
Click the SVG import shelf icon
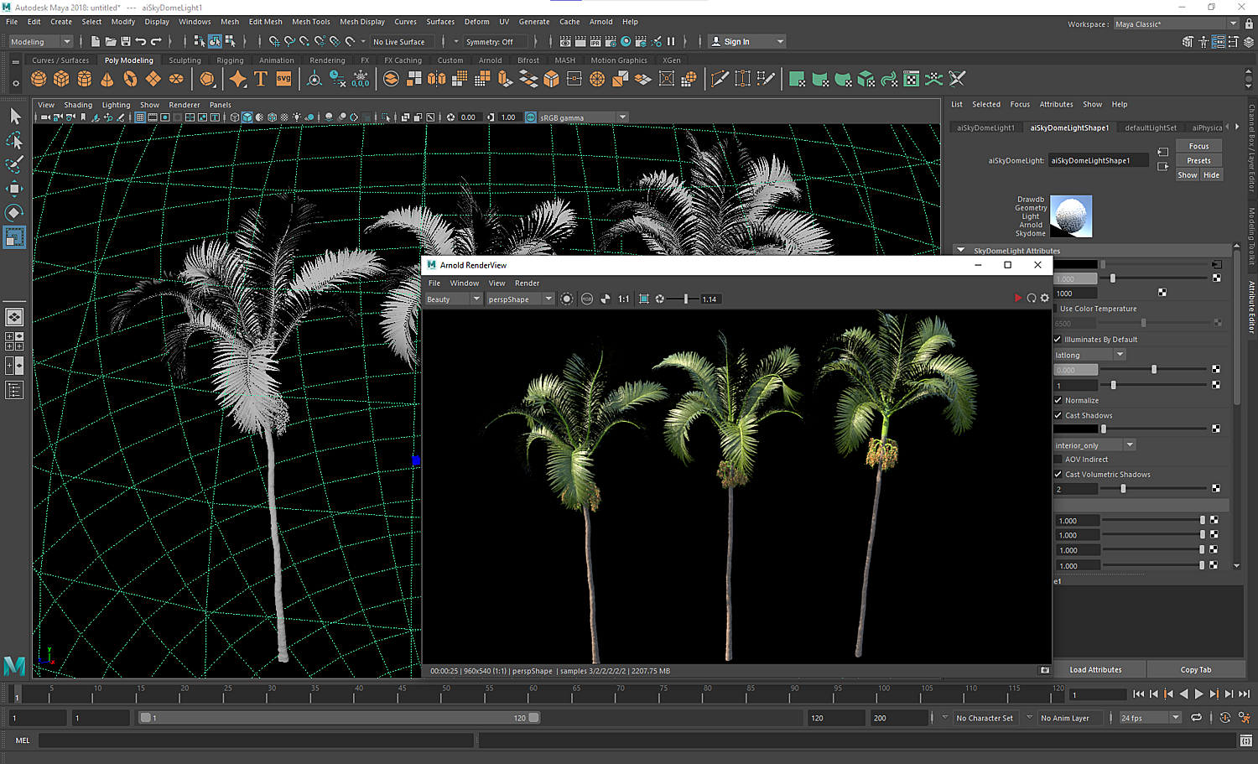pos(283,79)
